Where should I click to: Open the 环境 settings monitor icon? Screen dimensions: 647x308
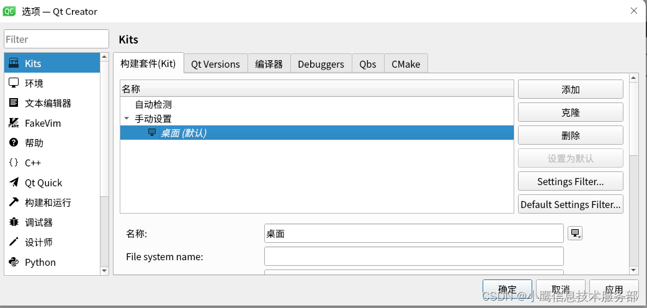click(14, 83)
